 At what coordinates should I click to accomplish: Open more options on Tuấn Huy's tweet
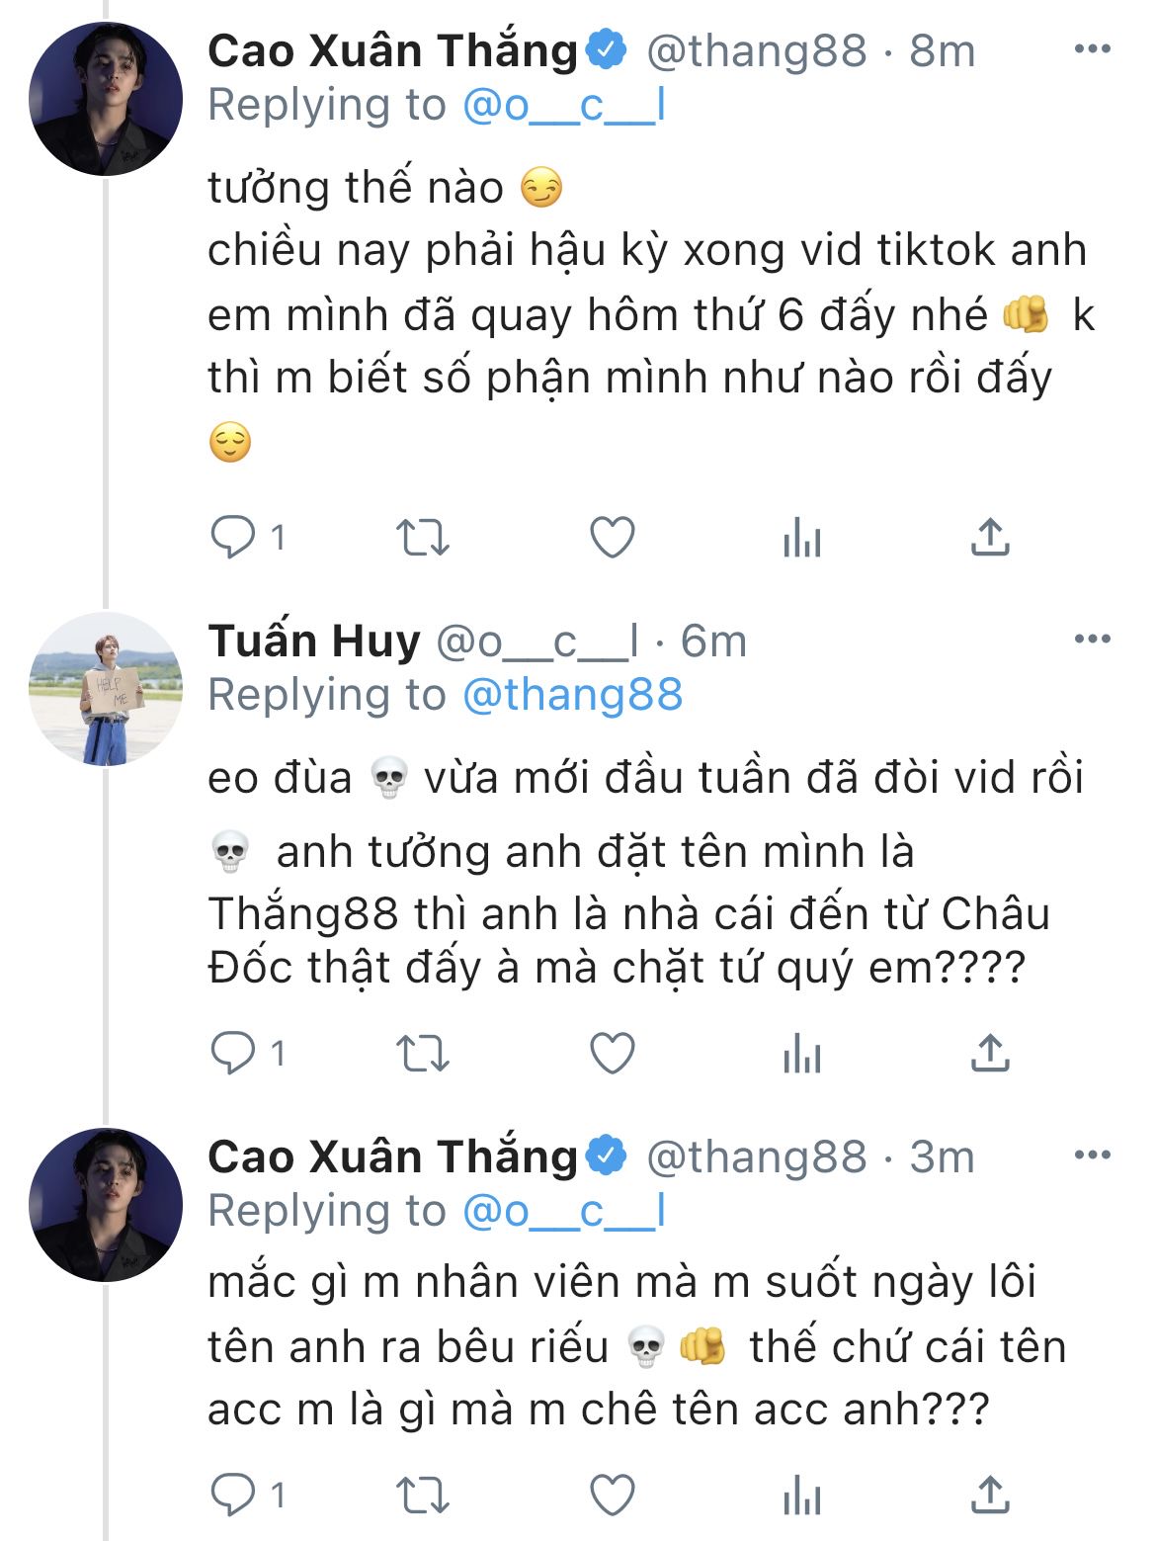(1092, 640)
